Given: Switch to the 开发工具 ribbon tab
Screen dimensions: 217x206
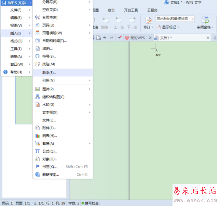Looking at the screenshot, I should pos(131,10).
